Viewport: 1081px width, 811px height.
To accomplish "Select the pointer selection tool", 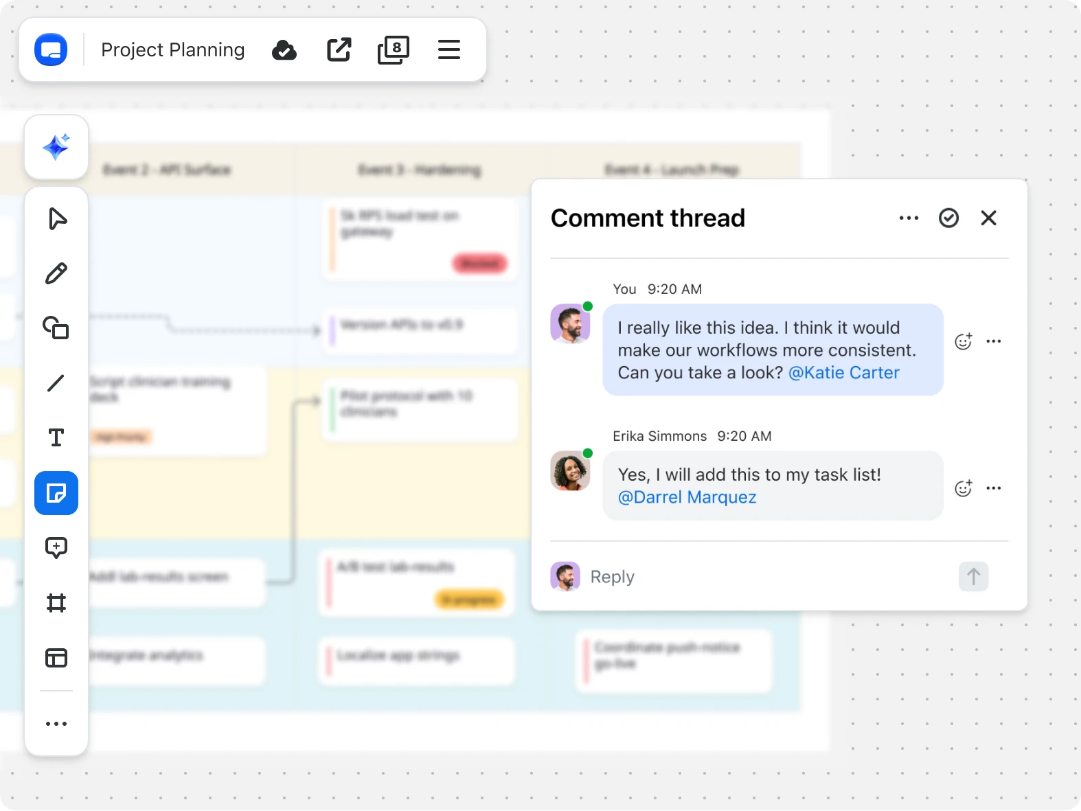I will (57, 219).
